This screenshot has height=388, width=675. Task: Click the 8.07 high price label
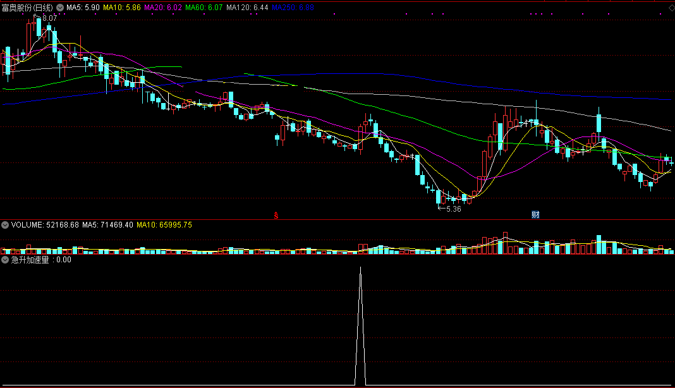pos(49,18)
